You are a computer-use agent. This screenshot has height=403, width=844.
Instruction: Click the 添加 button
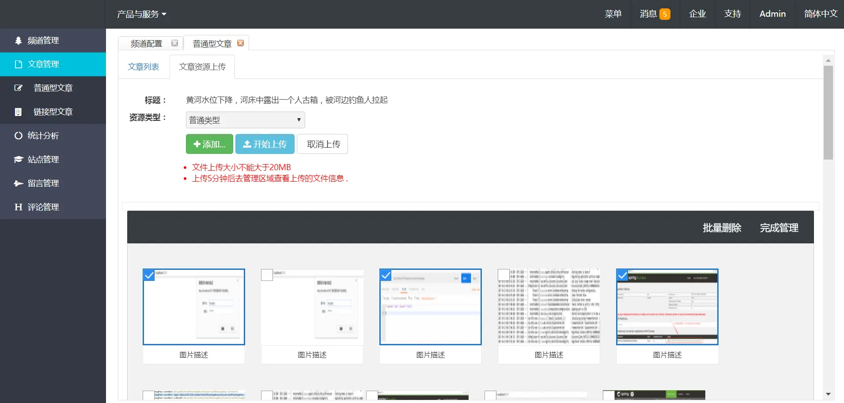pyautogui.click(x=209, y=144)
